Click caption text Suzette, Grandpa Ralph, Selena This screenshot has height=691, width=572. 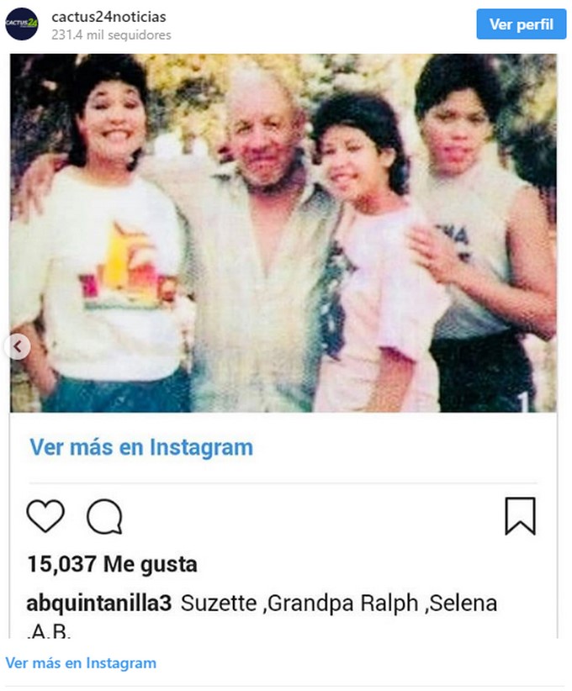click(x=339, y=604)
